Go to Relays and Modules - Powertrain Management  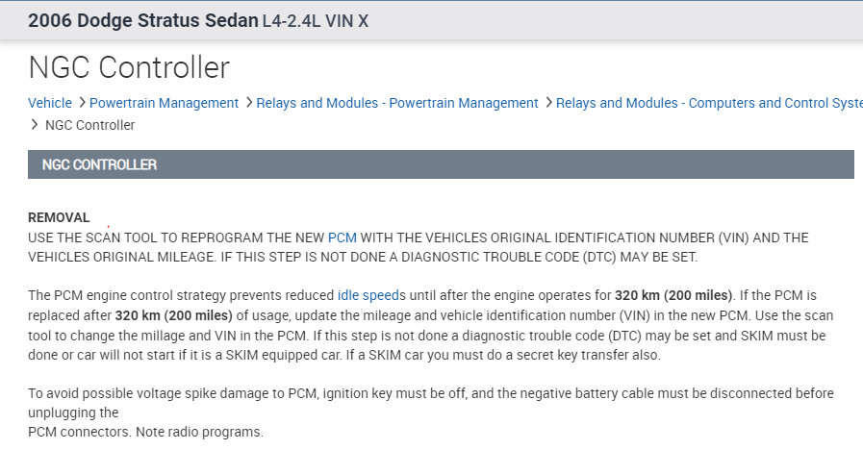[397, 103]
